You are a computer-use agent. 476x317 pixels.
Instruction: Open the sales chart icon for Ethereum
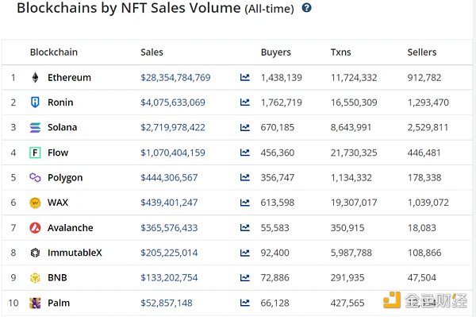point(245,78)
